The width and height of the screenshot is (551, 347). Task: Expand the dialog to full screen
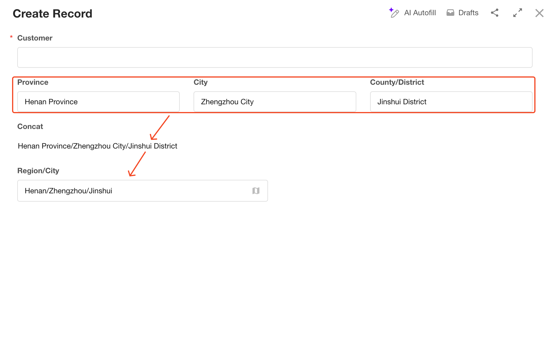click(517, 13)
